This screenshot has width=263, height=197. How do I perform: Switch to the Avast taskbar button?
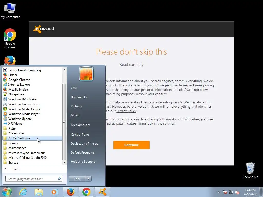pos(102,192)
